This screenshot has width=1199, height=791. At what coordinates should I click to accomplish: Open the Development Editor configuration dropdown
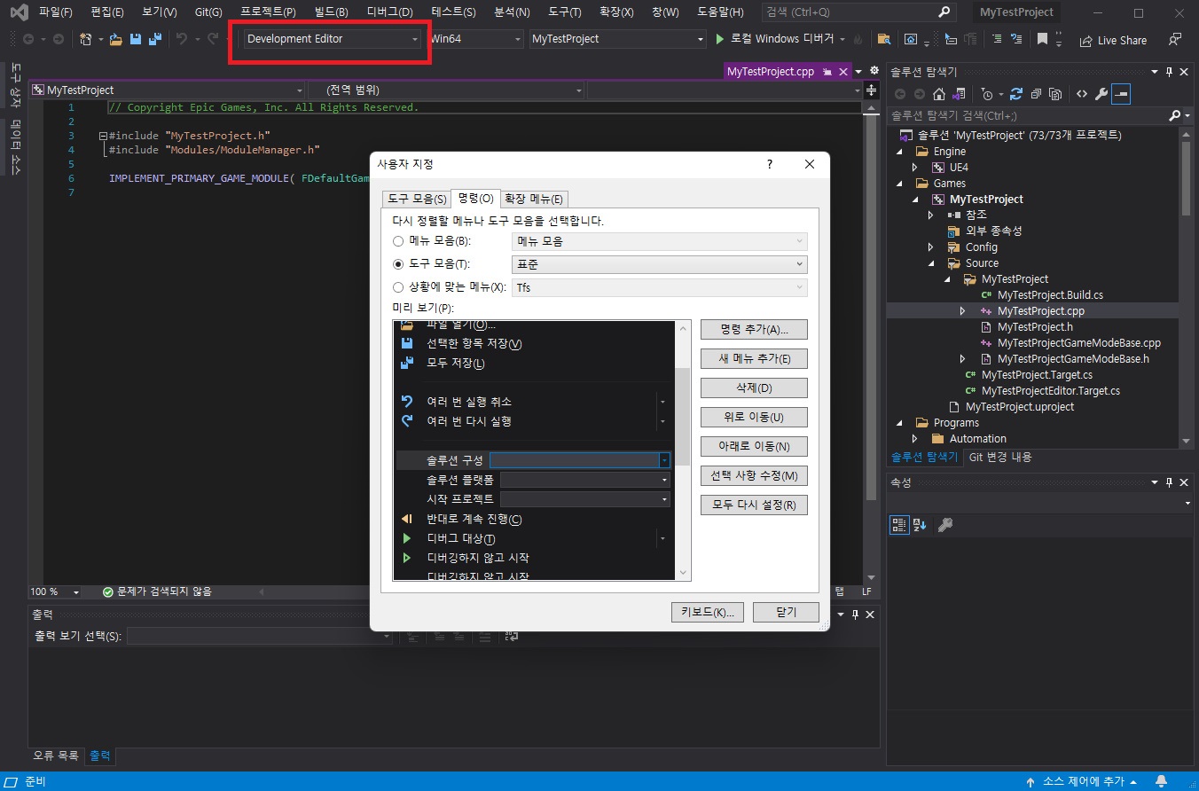coord(333,39)
